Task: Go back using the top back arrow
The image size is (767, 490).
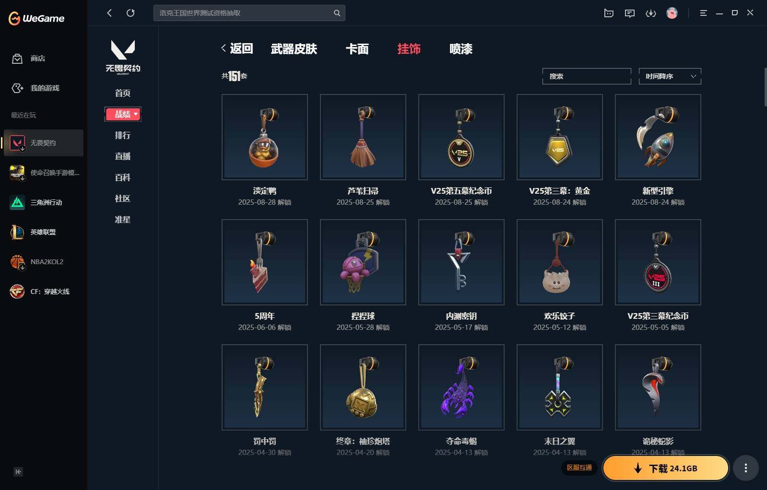Action: (109, 13)
